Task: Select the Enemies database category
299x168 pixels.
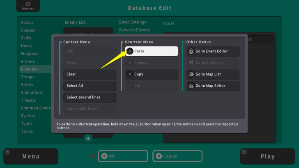Action: (x=35, y=69)
